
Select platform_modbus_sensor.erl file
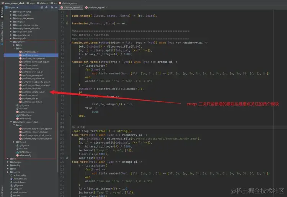[35, 85]
